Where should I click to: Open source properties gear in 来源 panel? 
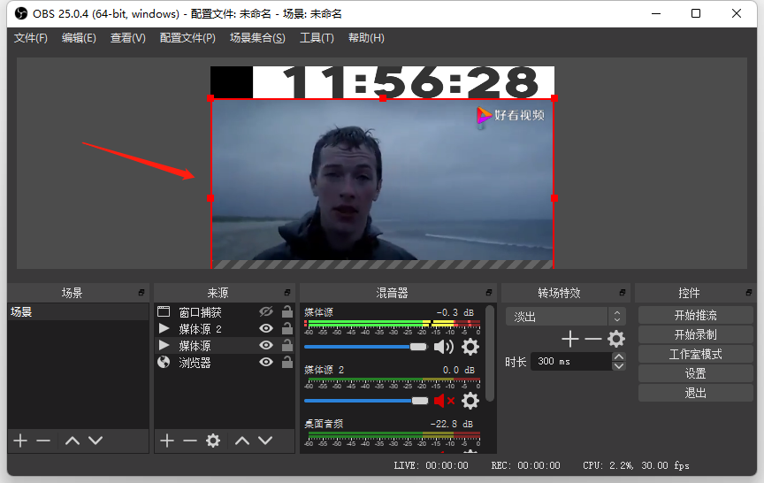212,441
